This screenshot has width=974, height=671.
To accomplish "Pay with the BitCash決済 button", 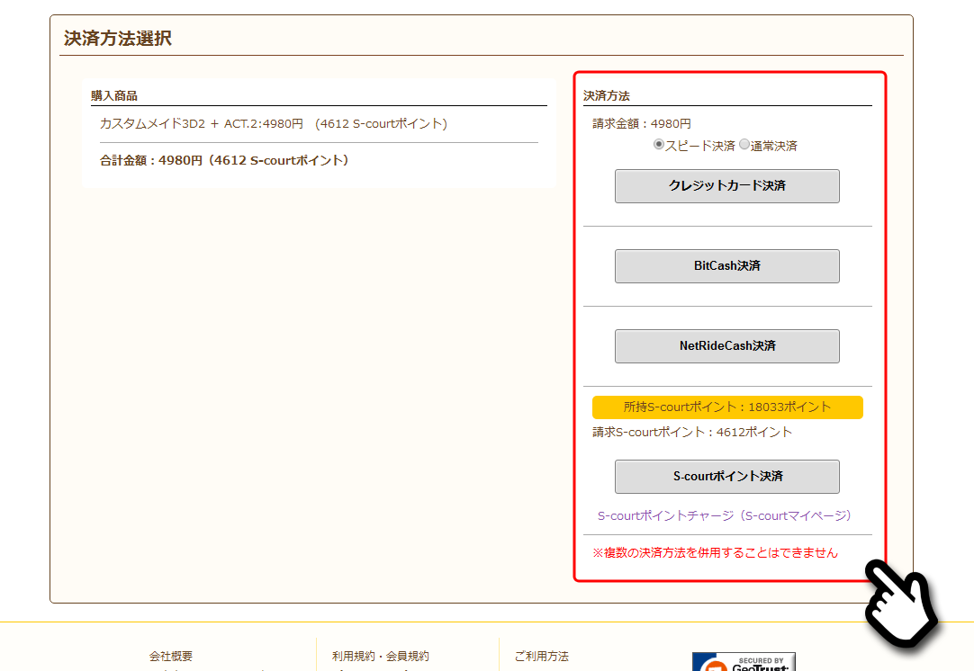I will [726, 266].
